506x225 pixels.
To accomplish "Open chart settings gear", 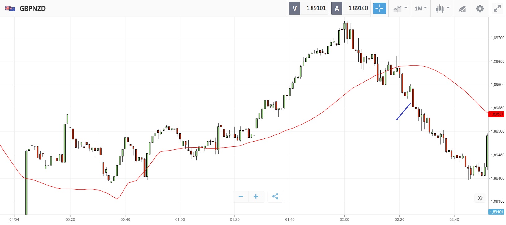I will point(480,8).
